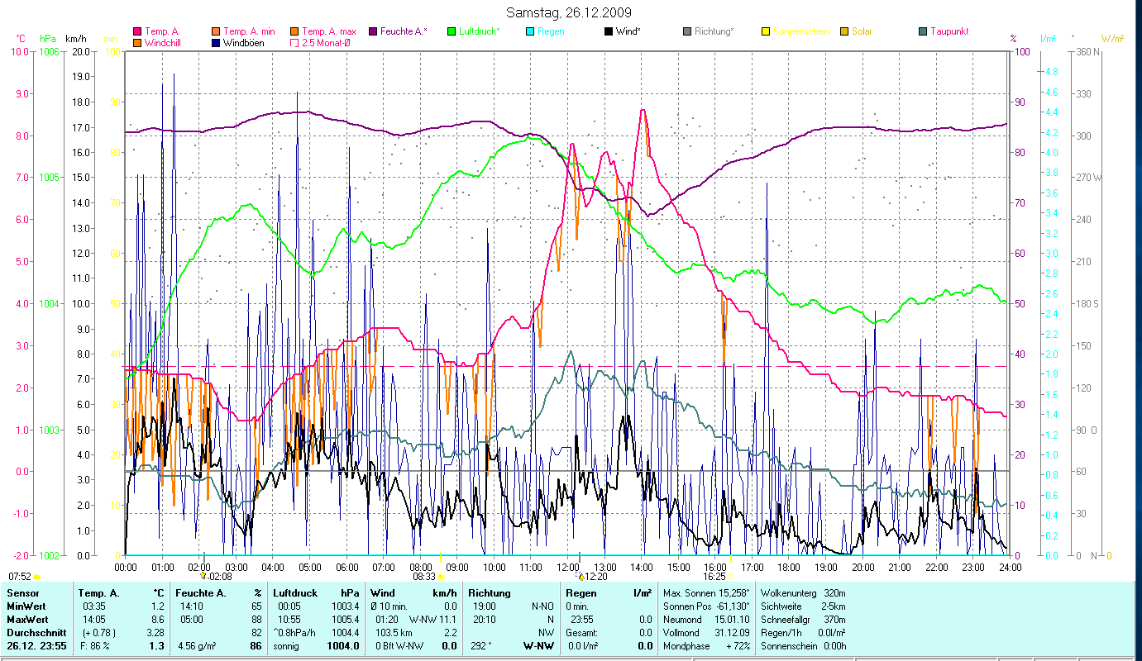Toggle the orange Windchill legend square

point(137,43)
